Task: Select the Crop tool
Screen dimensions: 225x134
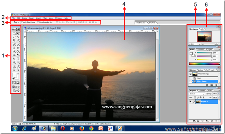Action: (x=14, y=40)
